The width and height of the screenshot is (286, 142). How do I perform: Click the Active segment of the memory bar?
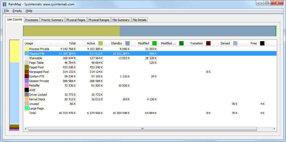[71, 31]
